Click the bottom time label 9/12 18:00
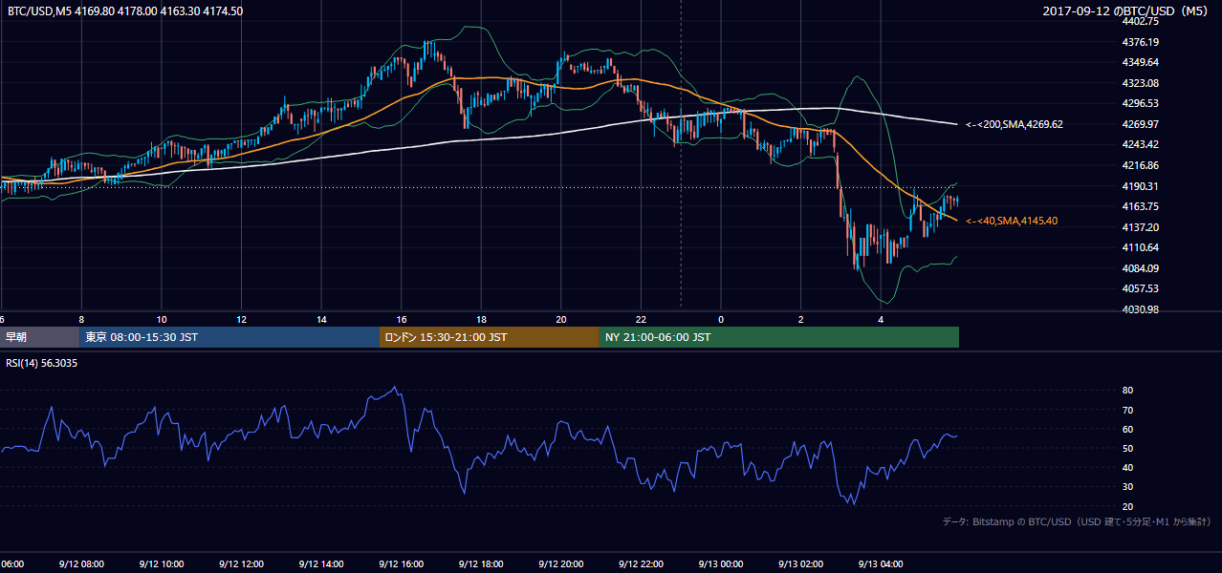The image size is (1222, 573). coord(481,564)
